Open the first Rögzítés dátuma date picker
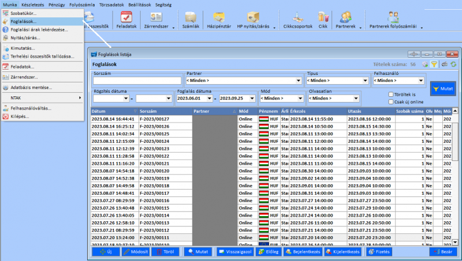This screenshot has height=261, width=462. 126,98
